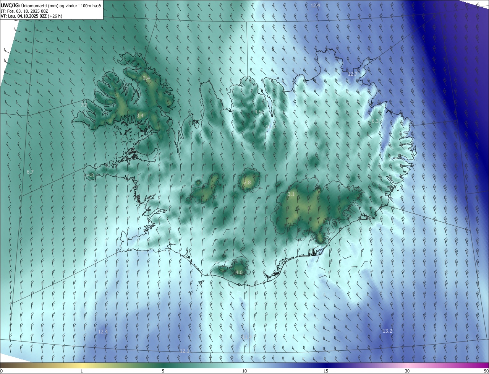Click the 4.0 value label

click(x=239, y=272)
